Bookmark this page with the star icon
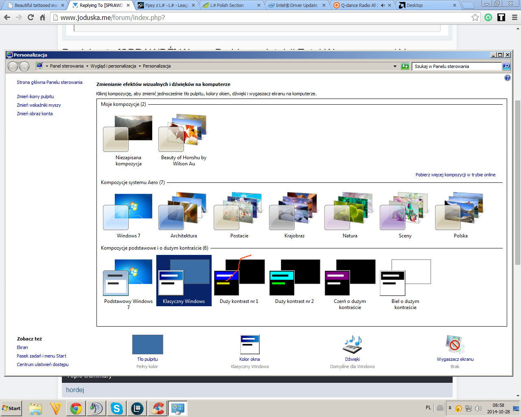 475,18
